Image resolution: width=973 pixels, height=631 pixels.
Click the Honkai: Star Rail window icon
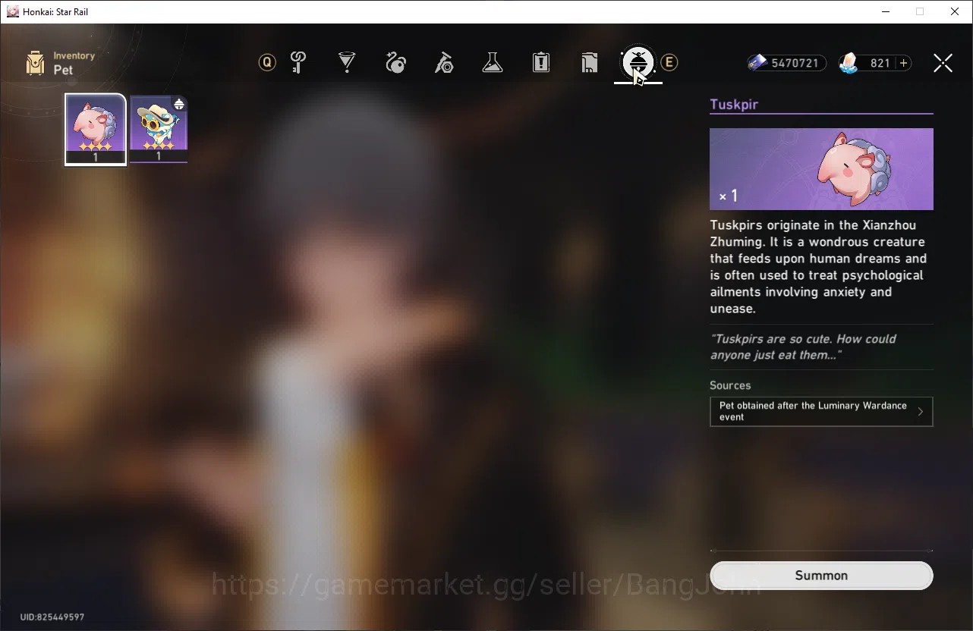(12, 11)
